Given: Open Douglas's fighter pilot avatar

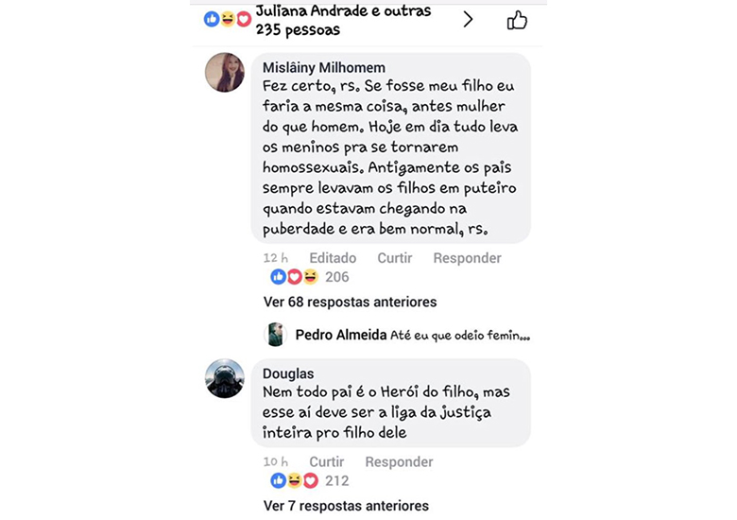Looking at the screenshot, I should click(225, 378).
